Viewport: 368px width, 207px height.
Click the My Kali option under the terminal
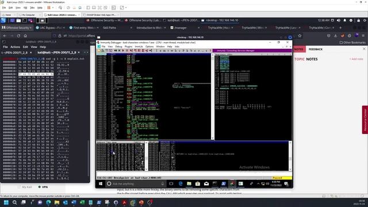(x=25, y=187)
